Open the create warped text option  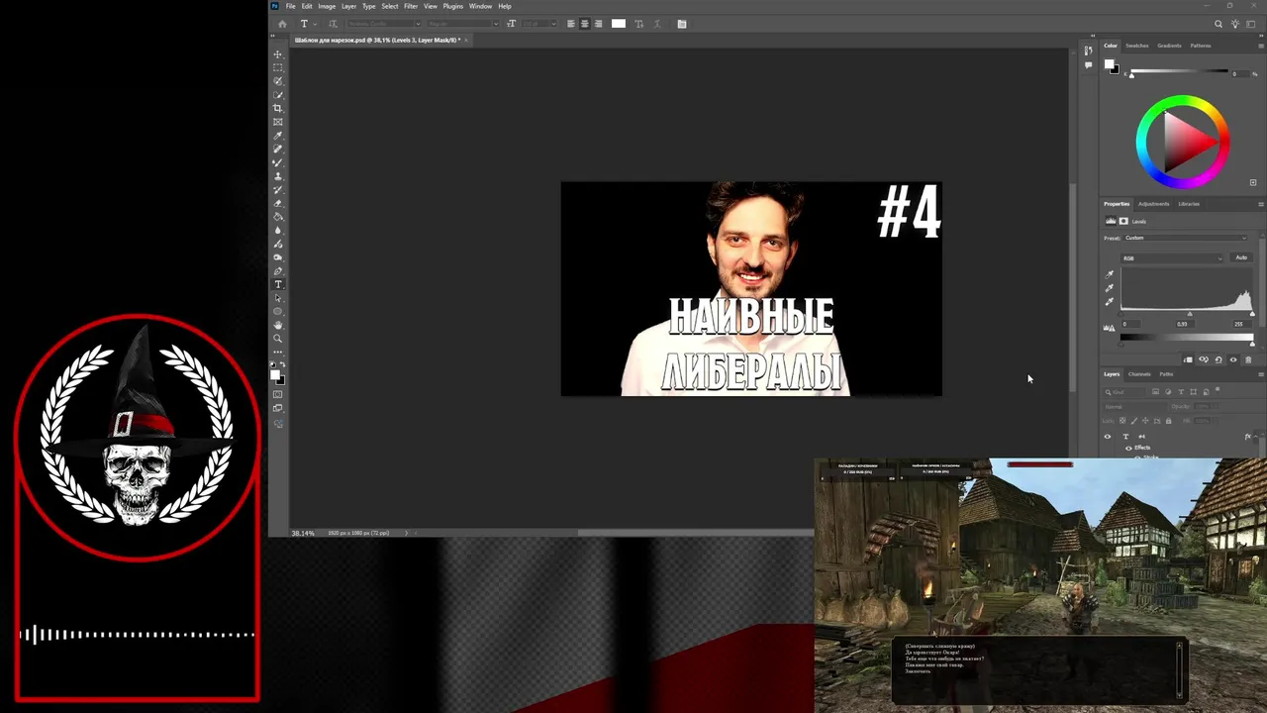point(639,24)
